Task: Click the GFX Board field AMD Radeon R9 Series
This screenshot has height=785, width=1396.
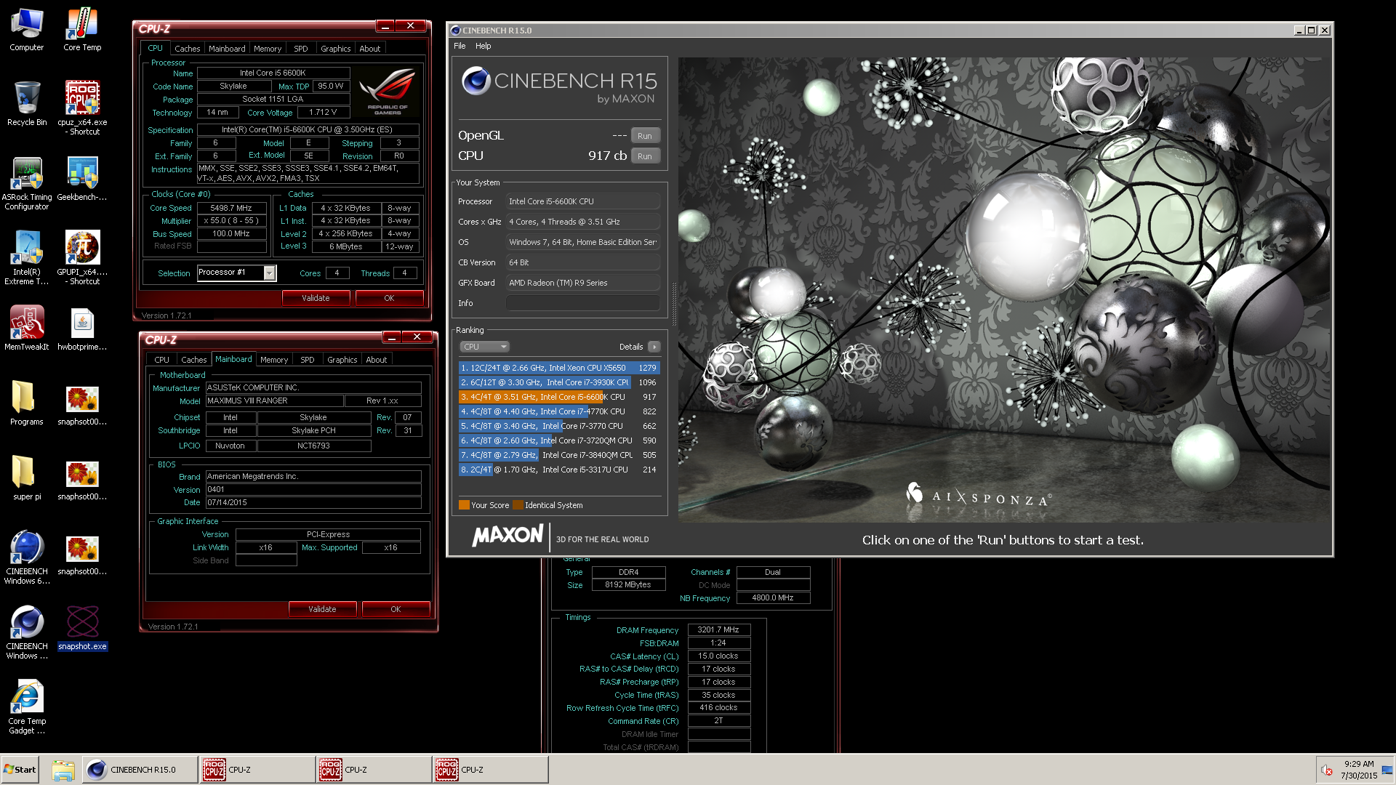Action: click(x=583, y=283)
